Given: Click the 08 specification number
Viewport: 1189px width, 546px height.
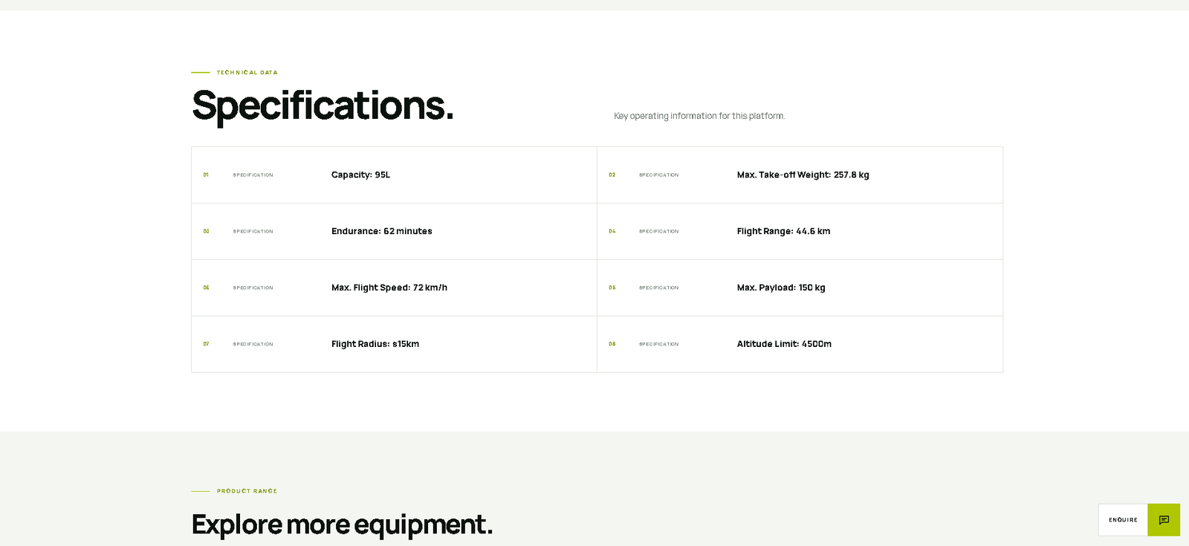Looking at the screenshot, I should tap(612, 345).
